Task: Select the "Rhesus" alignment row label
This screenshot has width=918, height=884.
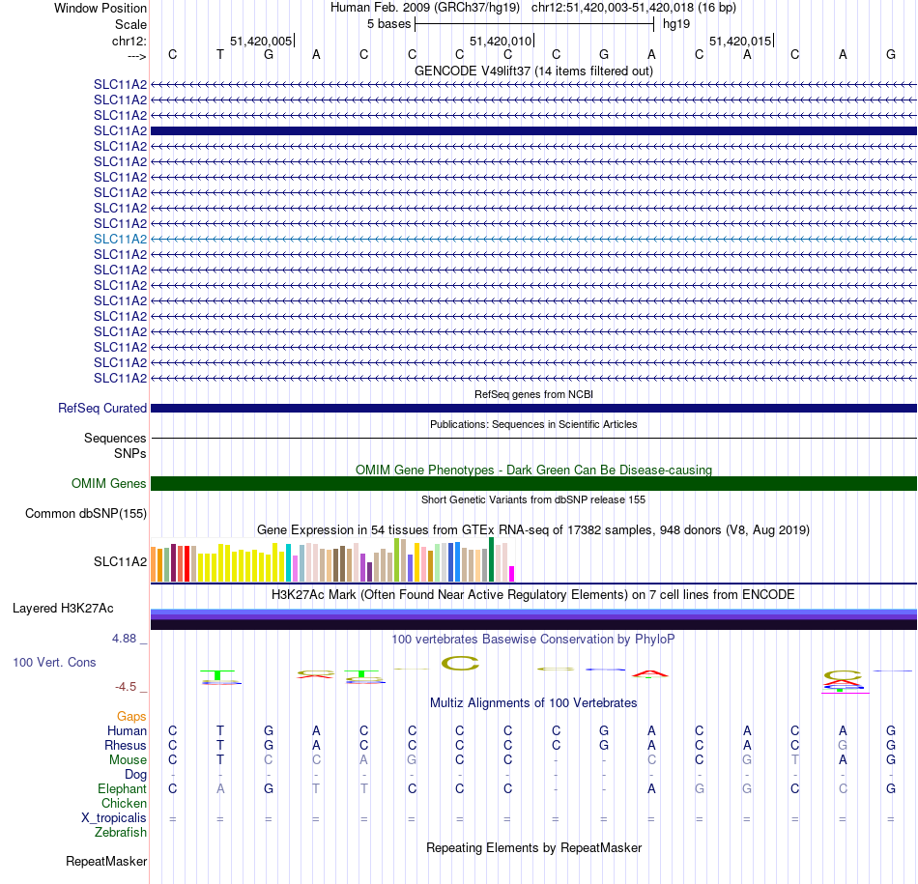Action: (126, 745)
